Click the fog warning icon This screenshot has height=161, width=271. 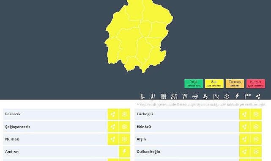[164, 96]
